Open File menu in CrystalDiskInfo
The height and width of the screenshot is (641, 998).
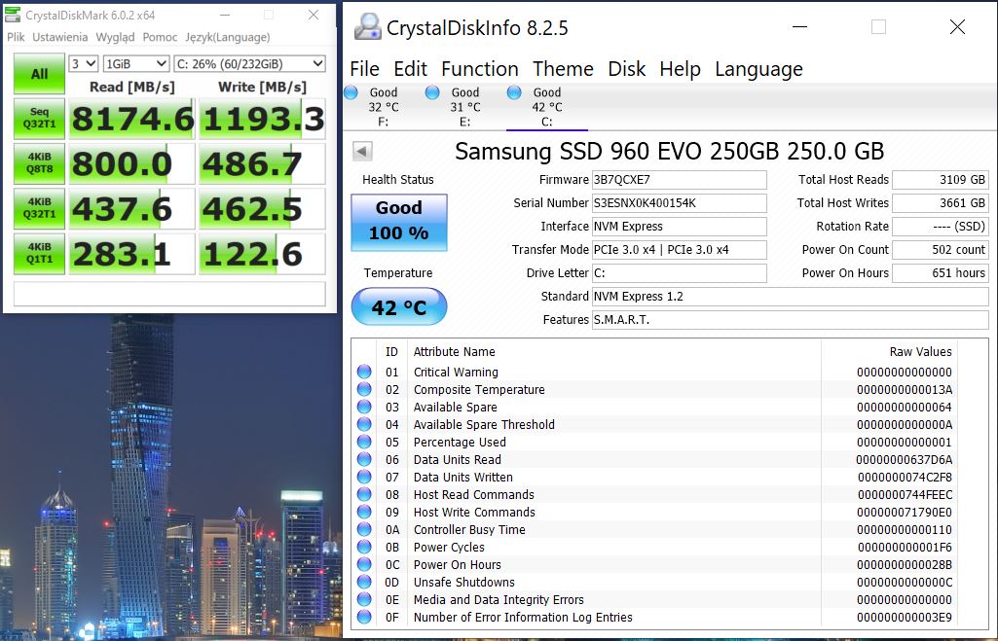click(365, 69)
